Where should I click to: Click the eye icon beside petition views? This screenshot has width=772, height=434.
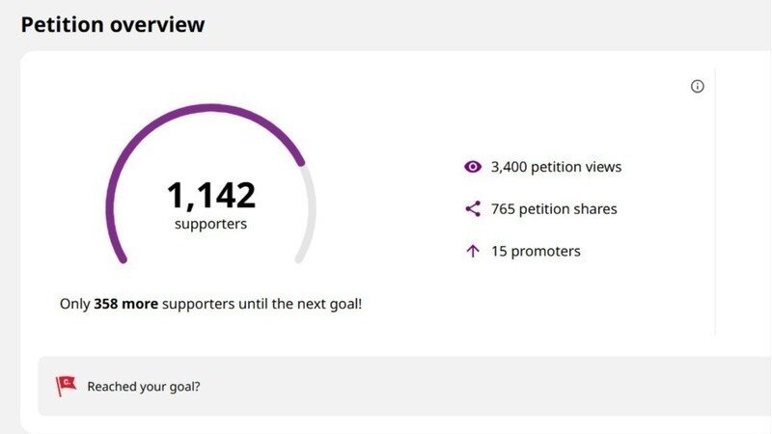pyautogui.click(x=472, y=167)
